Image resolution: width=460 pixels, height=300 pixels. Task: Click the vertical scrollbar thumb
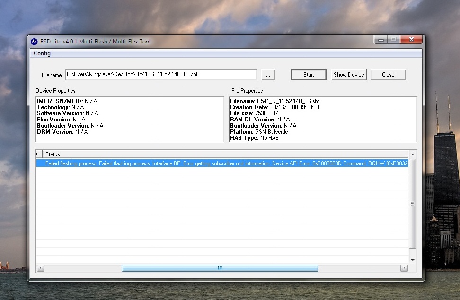click(x=413, y=204)
